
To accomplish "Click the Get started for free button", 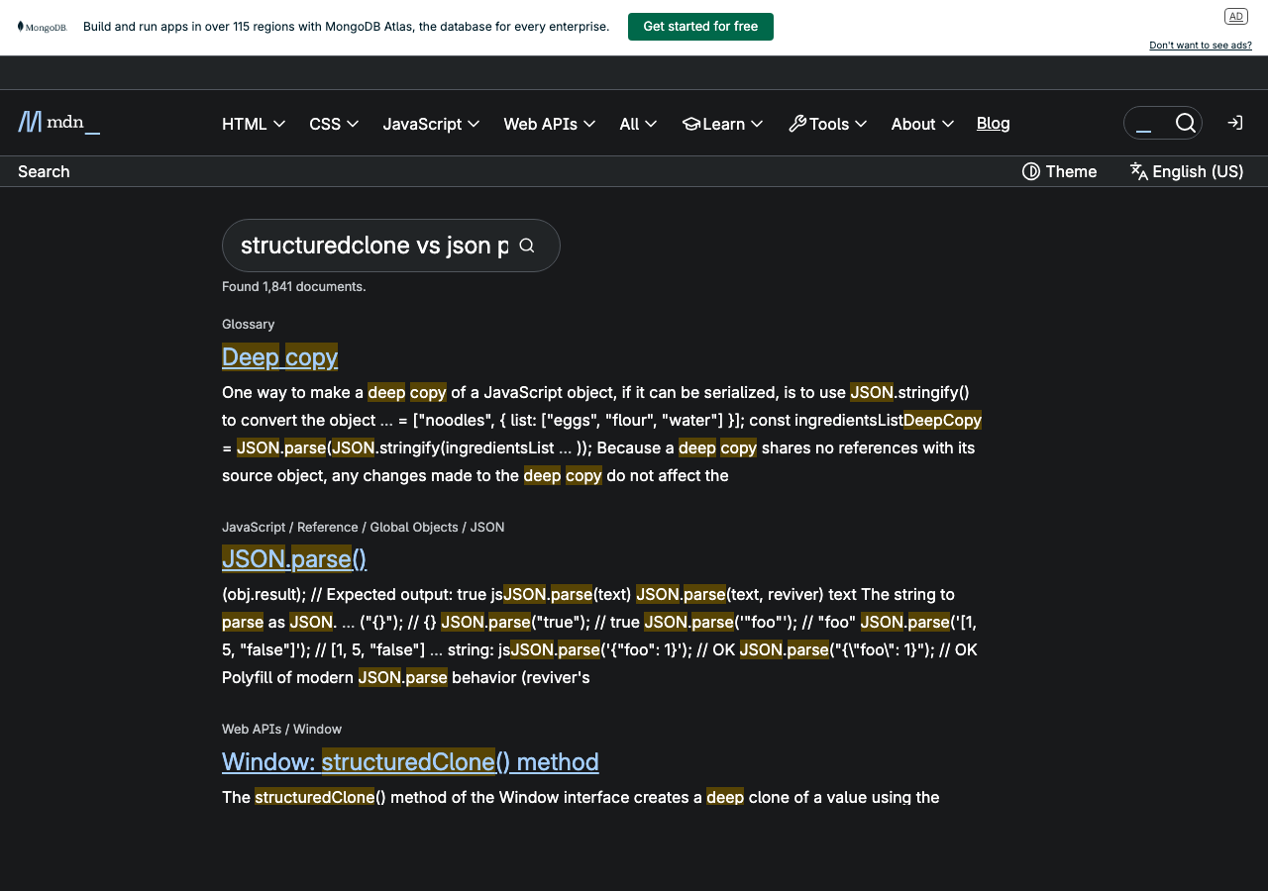I will (700, 27).
